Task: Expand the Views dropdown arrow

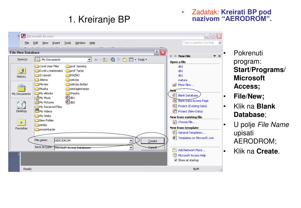Action: pyautogui.click(x=135, y=60)
